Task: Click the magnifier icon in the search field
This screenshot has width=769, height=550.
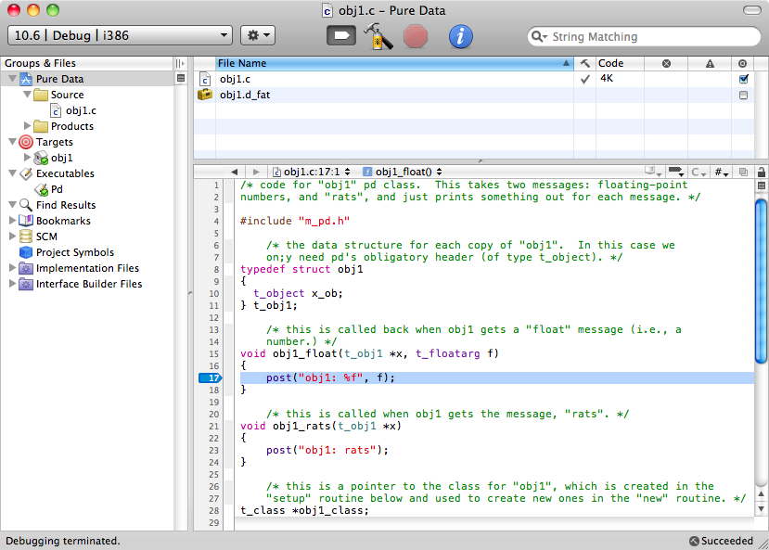Action: point(538,37)
